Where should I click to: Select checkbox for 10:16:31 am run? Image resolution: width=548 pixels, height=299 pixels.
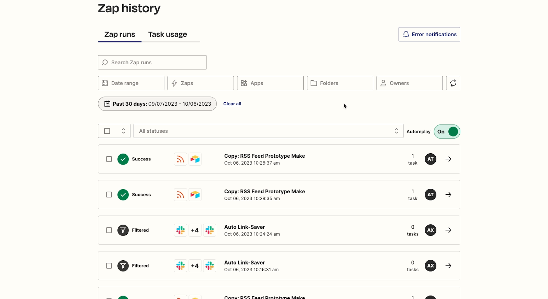(109, 266)
